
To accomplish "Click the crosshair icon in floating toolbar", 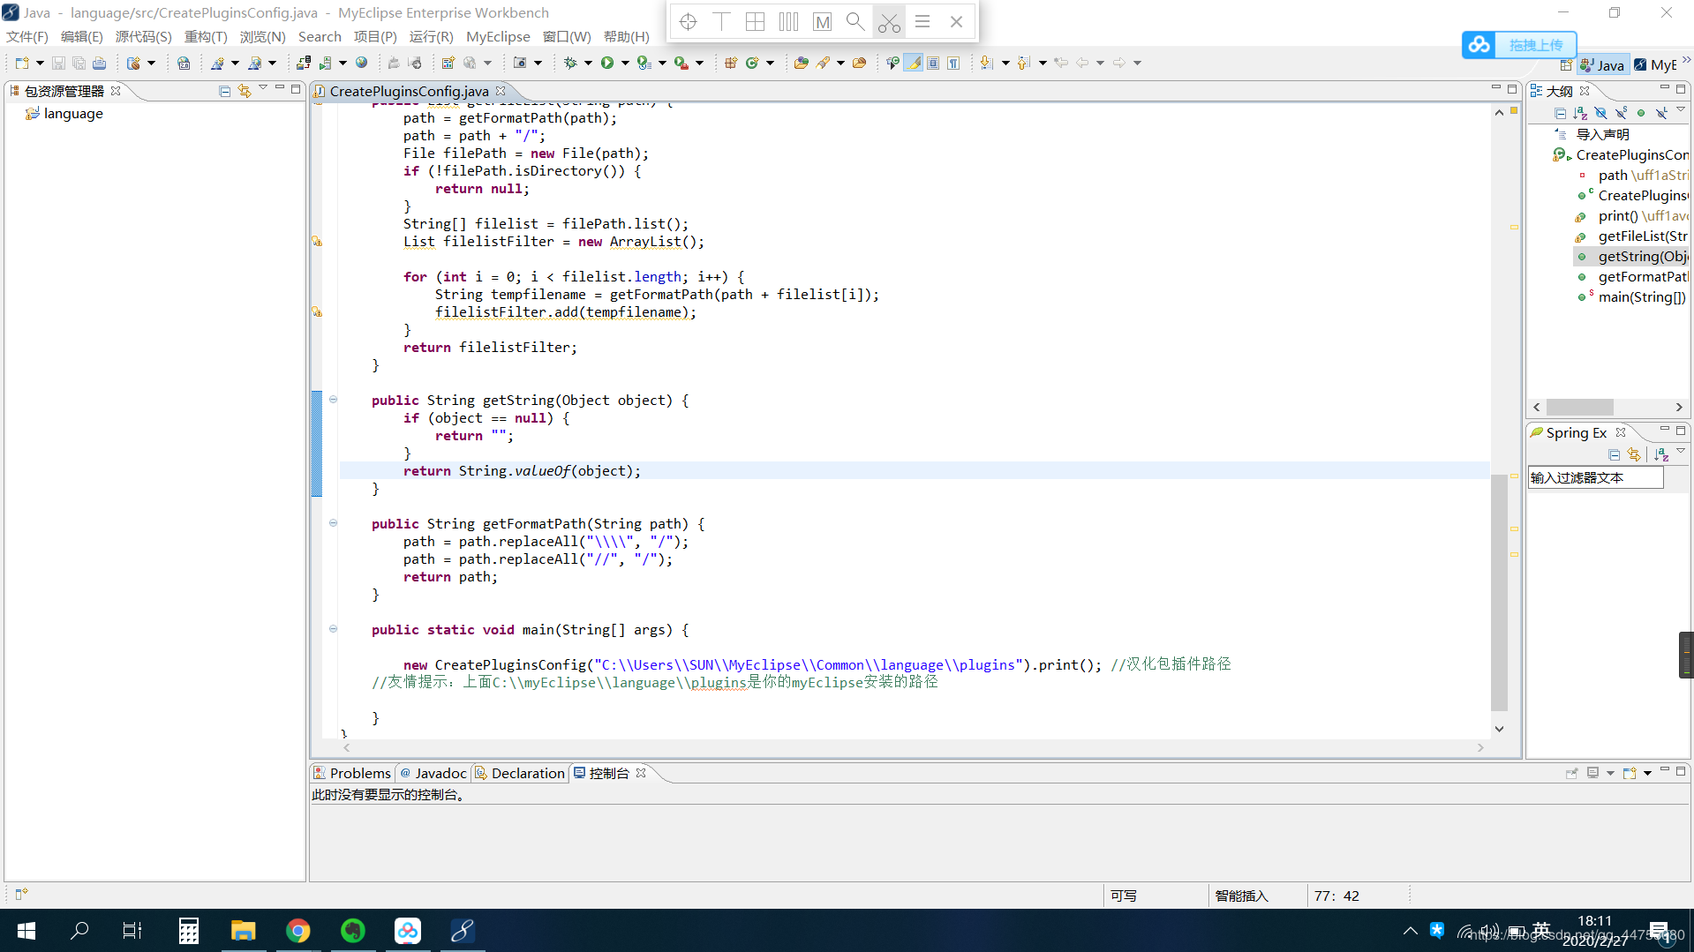I will tap(689, 22).
